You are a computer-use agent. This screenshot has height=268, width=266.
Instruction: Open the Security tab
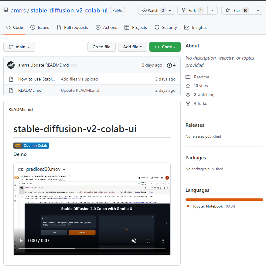(165, 27)
